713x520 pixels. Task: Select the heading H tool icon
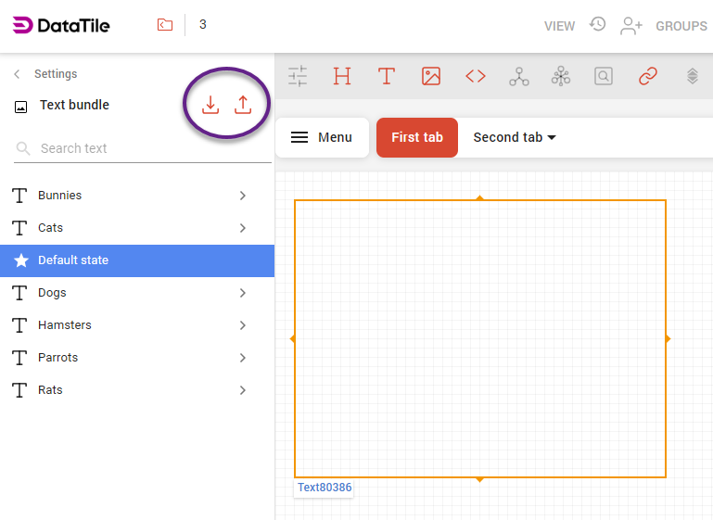[x=342, y=77]
